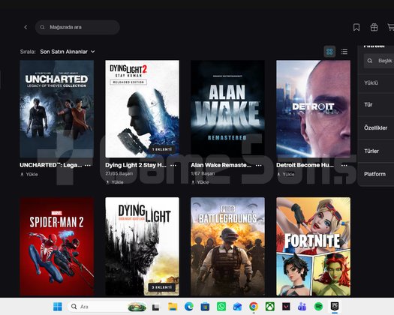
Task: Open the Alan Wake Remastered cover
Action: (x=227, y=109)
